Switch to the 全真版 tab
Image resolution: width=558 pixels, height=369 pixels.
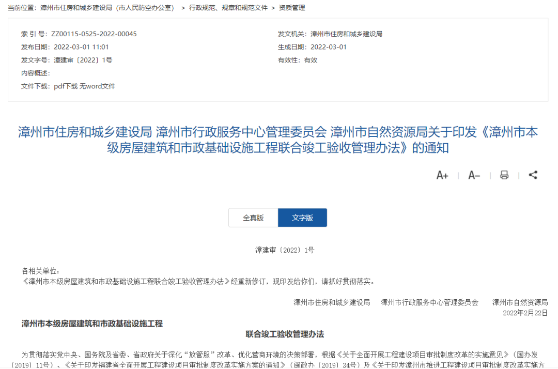(253, 218)
